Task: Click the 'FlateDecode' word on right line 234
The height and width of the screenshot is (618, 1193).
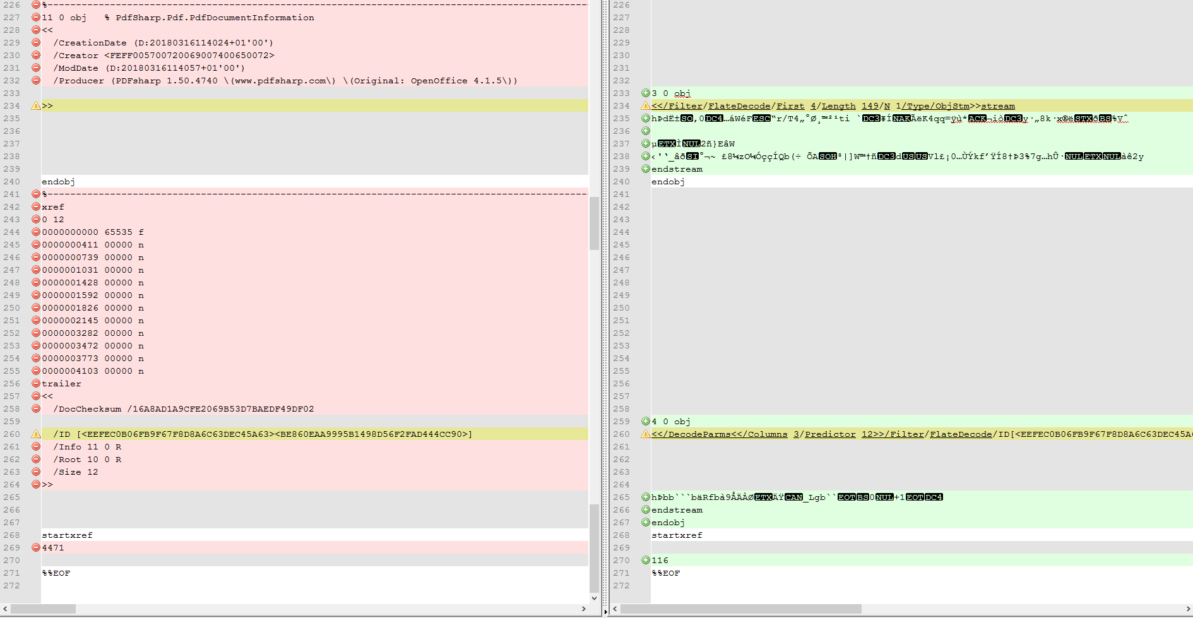Action: click(739, 105)
